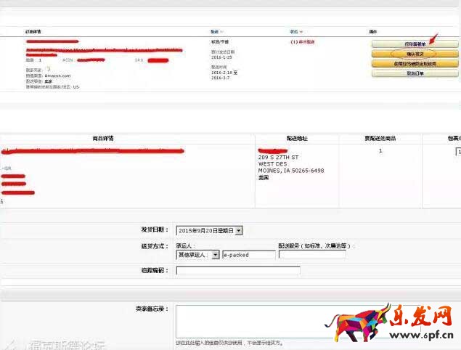Expand the 承运人 carrier dropdown
Viewport: 461px width, 350px height.
216,255
